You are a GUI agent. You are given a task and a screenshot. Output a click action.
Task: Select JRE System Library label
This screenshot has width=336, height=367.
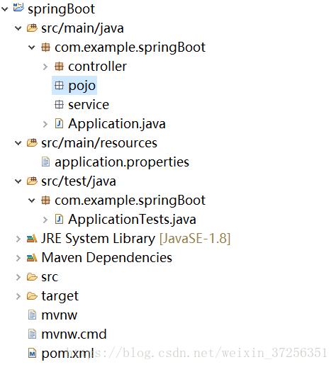tap(98, 239)
